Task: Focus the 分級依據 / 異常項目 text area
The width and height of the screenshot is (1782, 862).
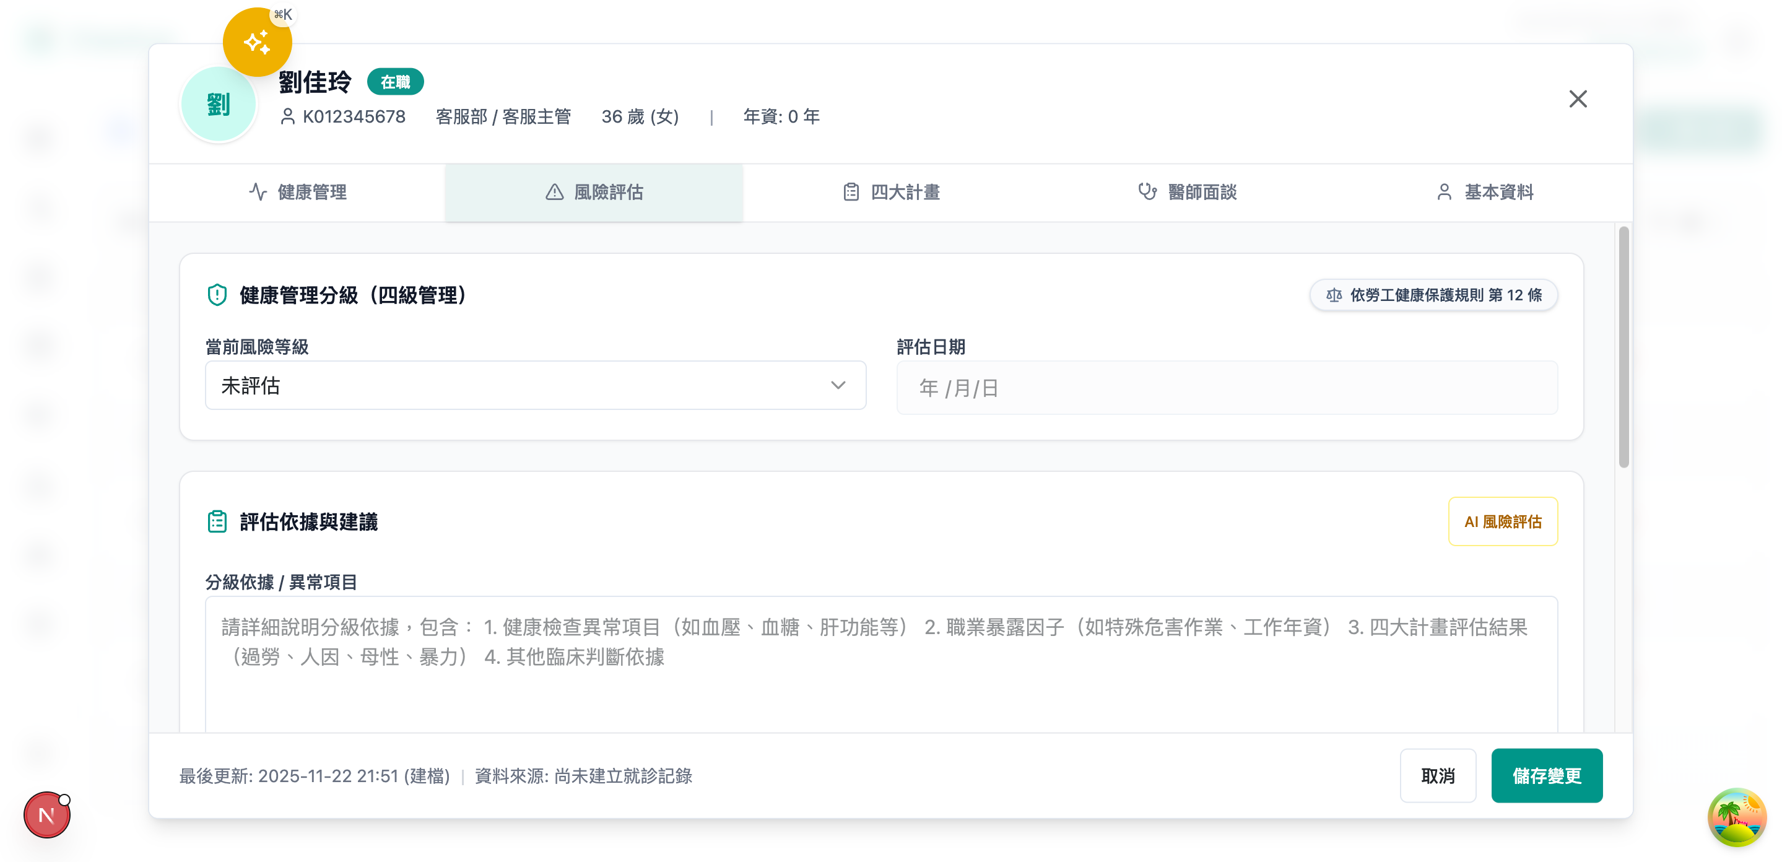Action: tap(881, 664)
